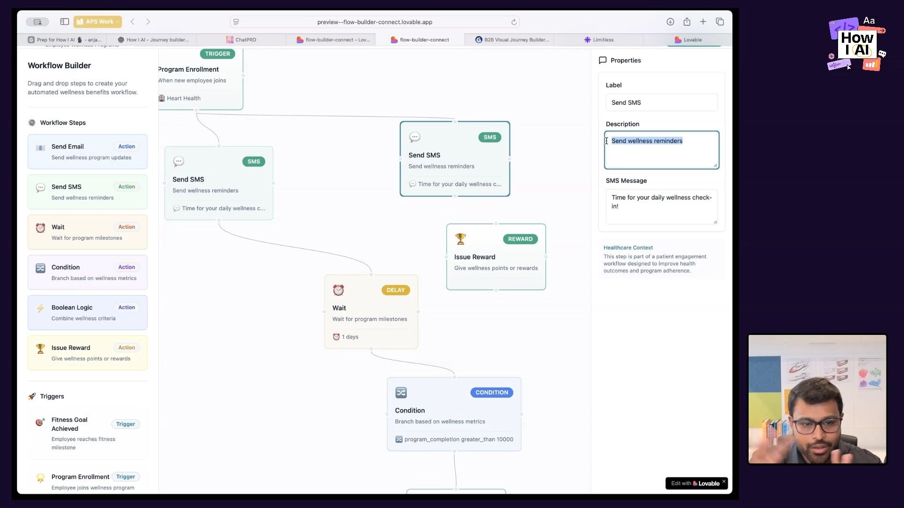Click the Safari window control pill

pyautogui.click(x=38, y=22)
